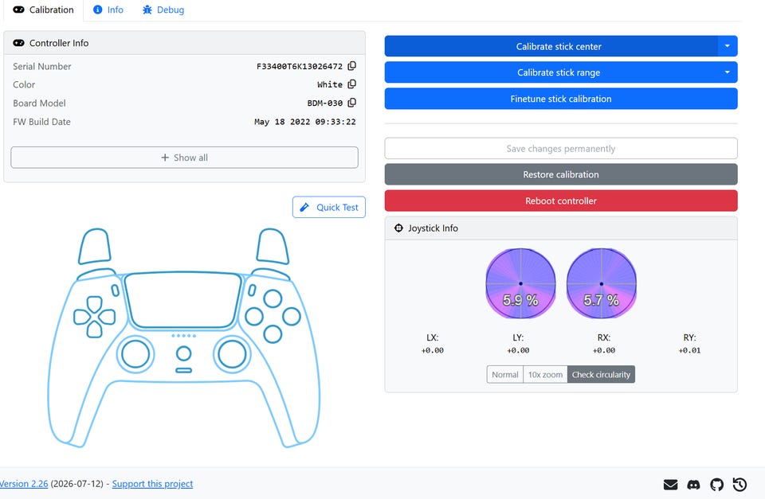The width and height of the screenshot is (765, 499).
Task: Copy the White color value
Action: click(x=351, y=84)
